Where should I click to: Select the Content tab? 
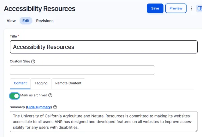point(20,83)
